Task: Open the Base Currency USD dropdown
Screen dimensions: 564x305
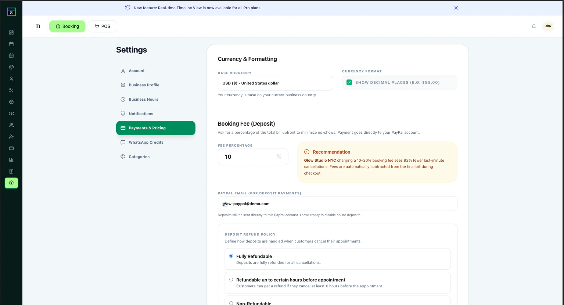Action: pyautogui.click(x=276, y=83)
